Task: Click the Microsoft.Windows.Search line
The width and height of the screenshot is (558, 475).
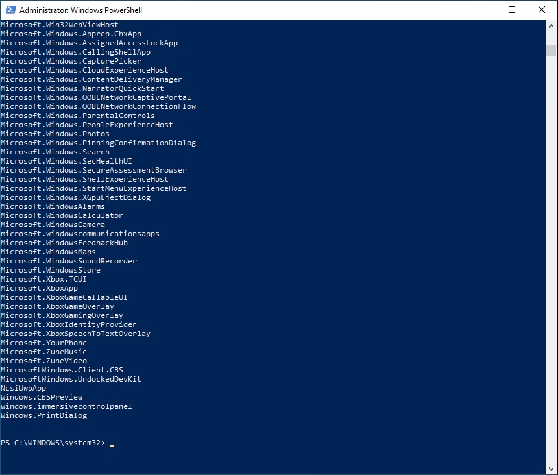Action: coord(55,152)
